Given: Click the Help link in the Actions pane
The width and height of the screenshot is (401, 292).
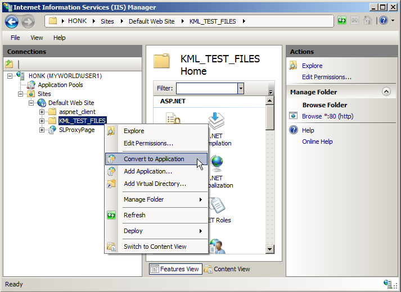Looking at the screenshot, I should [308, 130].
